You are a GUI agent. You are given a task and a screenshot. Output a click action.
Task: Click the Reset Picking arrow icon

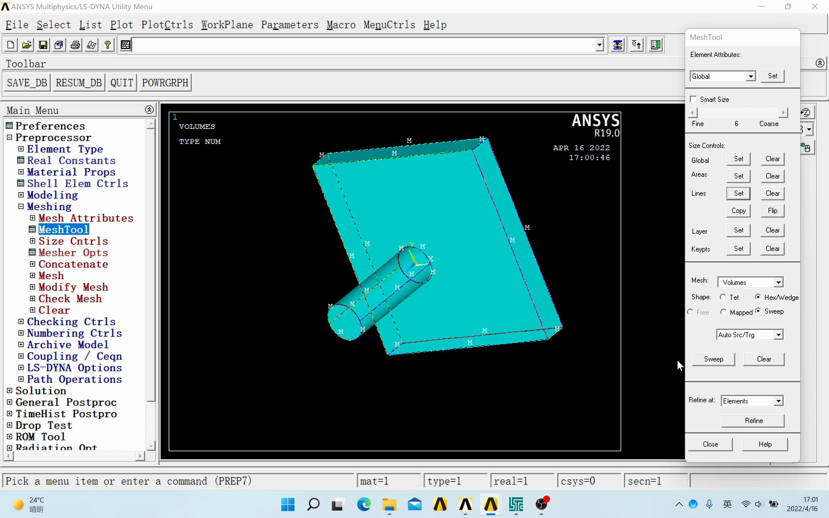click(x=636, y=45)
